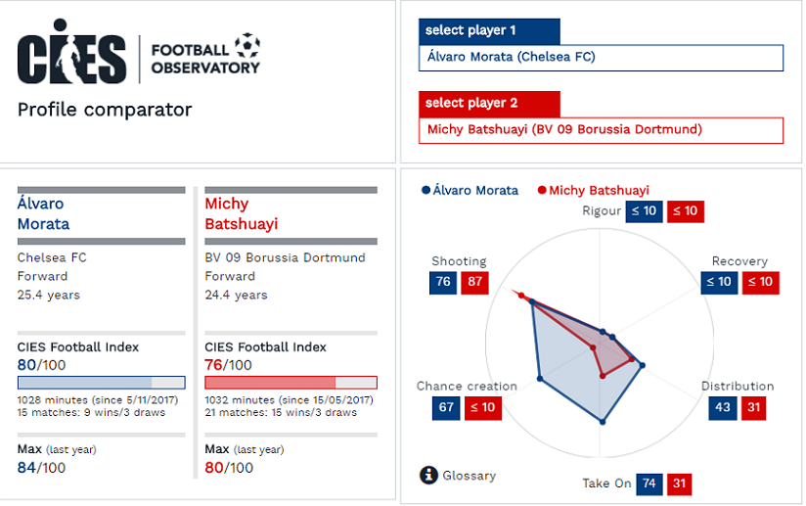The image size is (806, 506).
Task: Click the Michy Batshuayi name heading
Action: point(242,214)
